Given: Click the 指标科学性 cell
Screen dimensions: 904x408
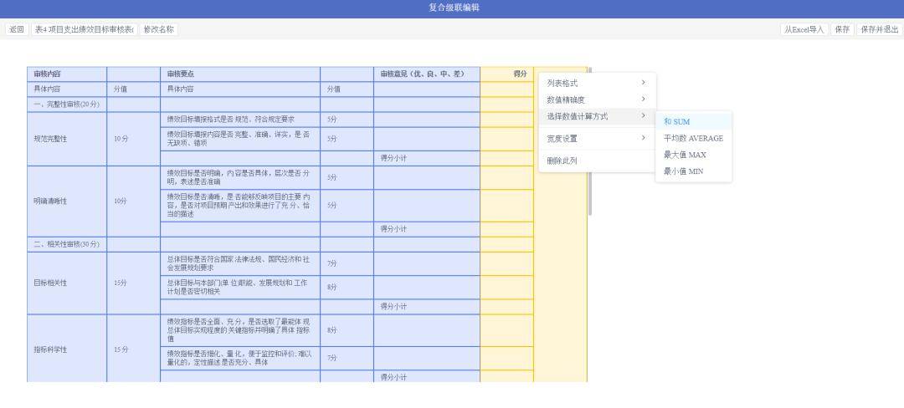Looking at the screenshot, I should [67, 349].
